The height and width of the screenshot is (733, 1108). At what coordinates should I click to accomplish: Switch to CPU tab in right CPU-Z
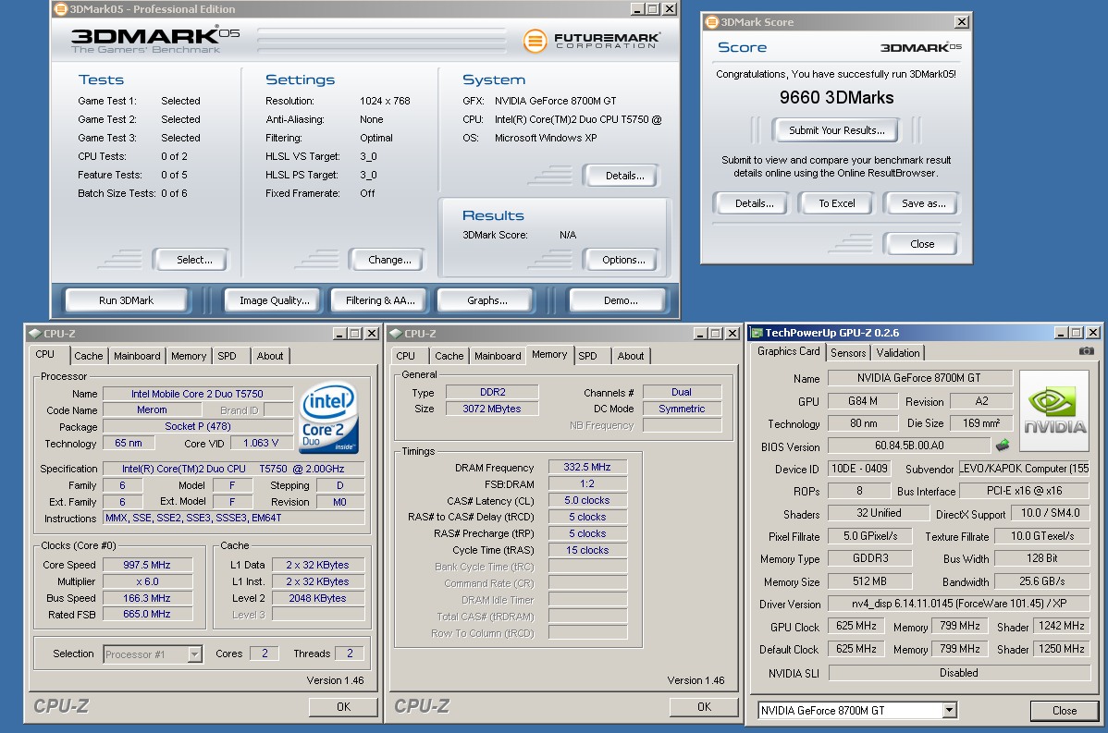point(406,356)
